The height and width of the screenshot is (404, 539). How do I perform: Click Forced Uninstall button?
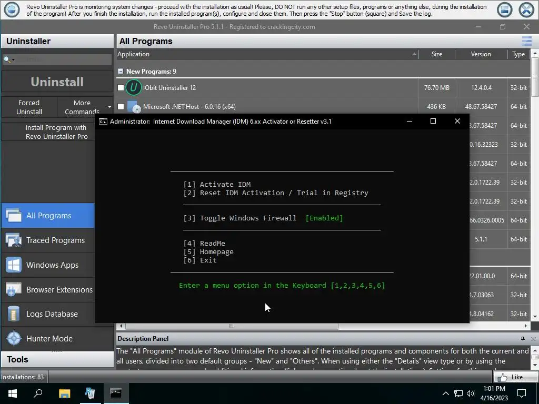click(x=29, y=107)
